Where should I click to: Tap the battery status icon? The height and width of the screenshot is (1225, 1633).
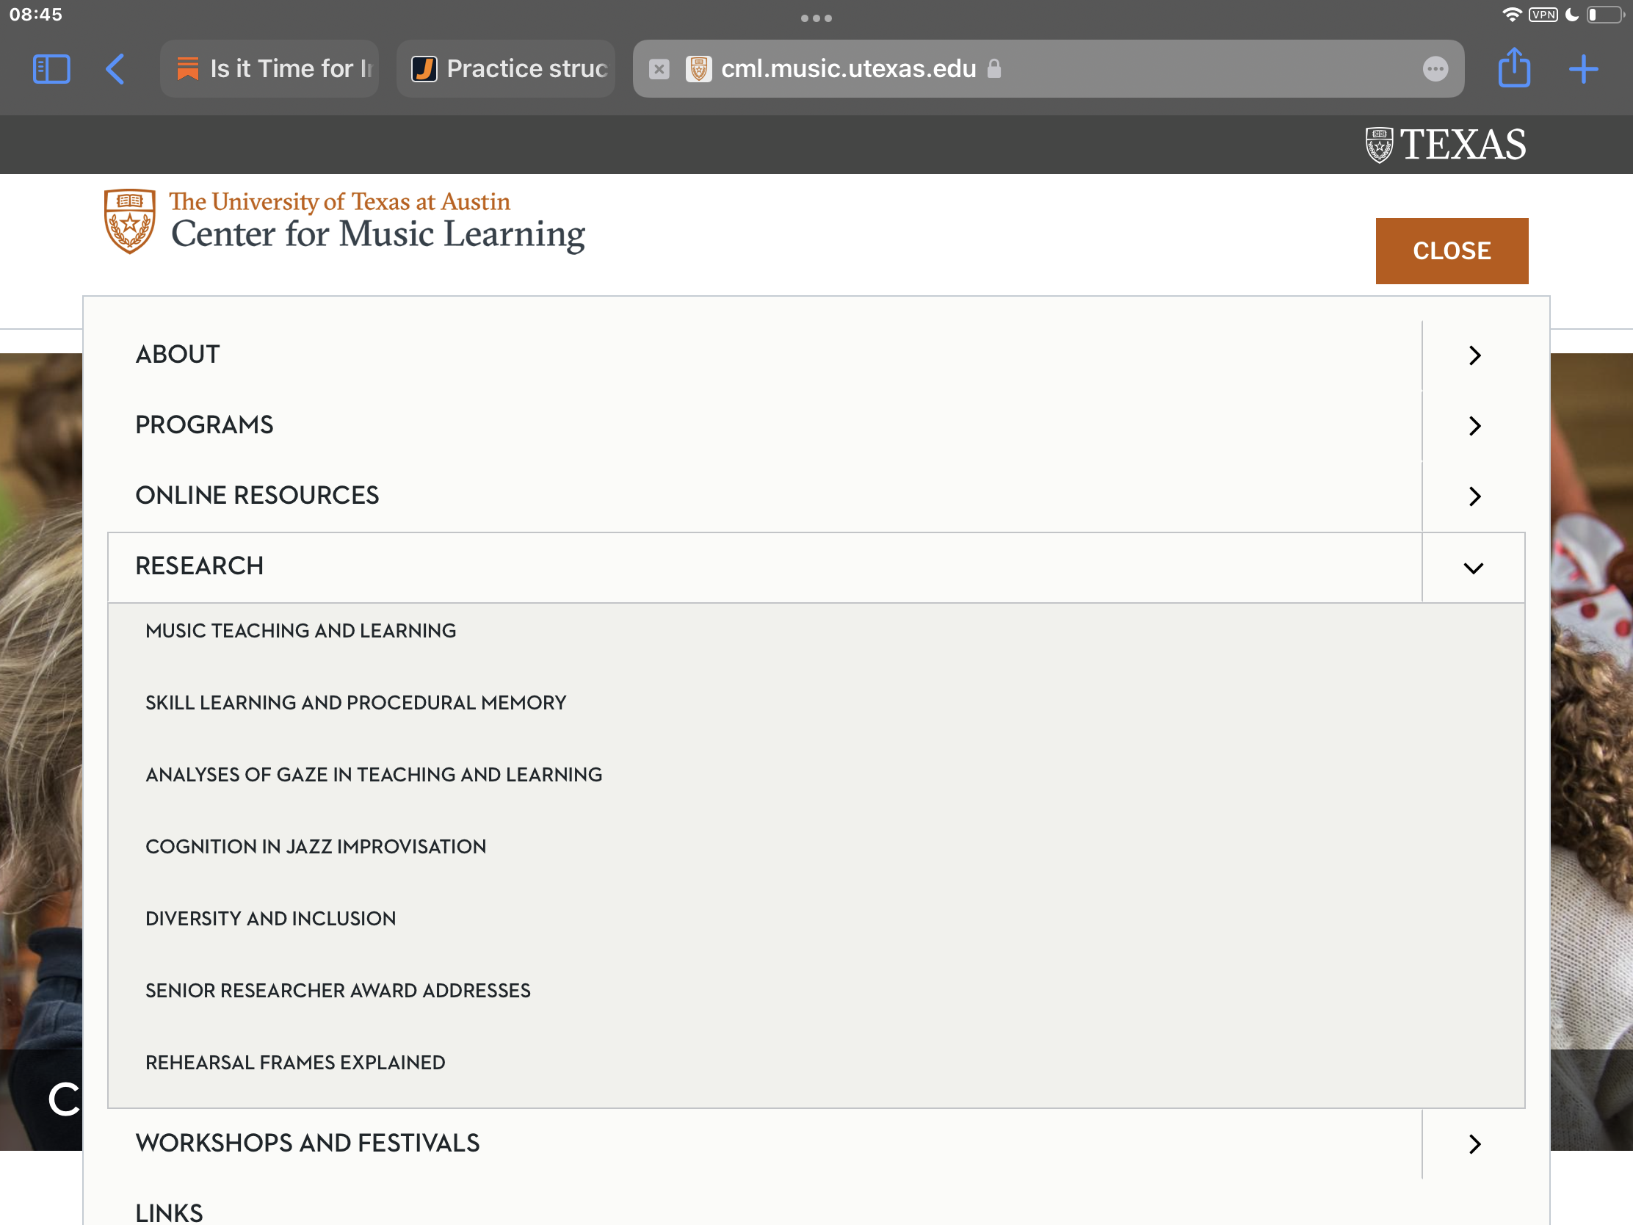click(x=1606, y=14)
